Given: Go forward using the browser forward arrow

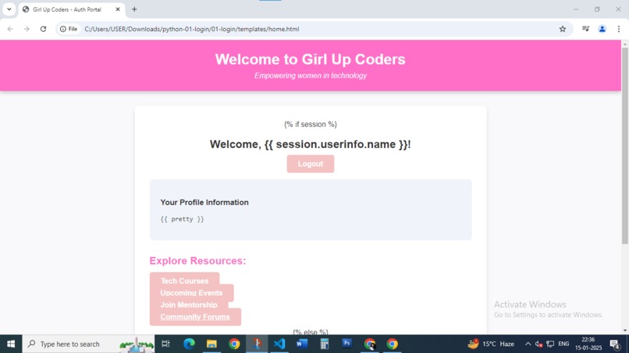Looking at the screenshot, I should 27,29.
